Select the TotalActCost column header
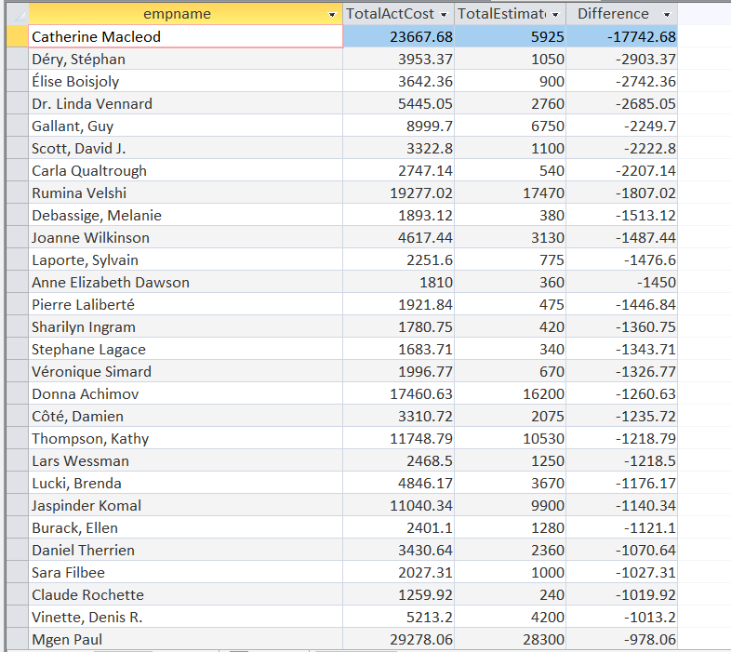Image resolution: width=731 pixels, height=652 pixels. (399, 14)
